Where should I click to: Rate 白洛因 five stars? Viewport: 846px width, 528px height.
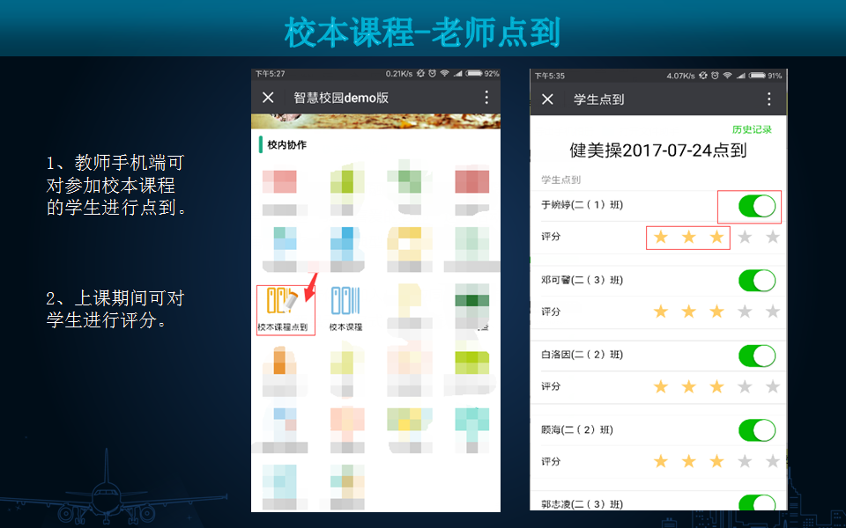pyautogui.click(x=773, y=386)
